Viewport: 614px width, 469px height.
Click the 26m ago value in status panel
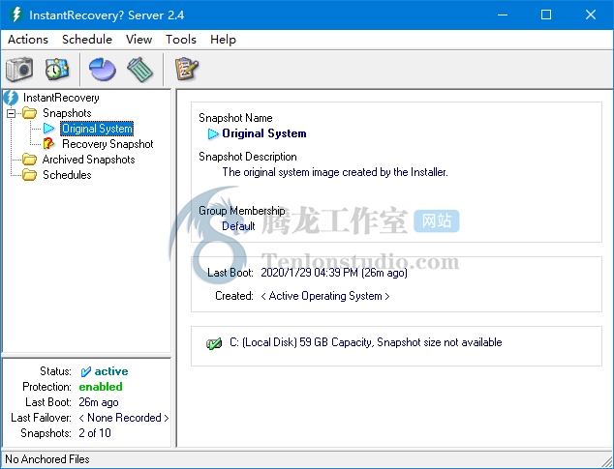(98, 402)
